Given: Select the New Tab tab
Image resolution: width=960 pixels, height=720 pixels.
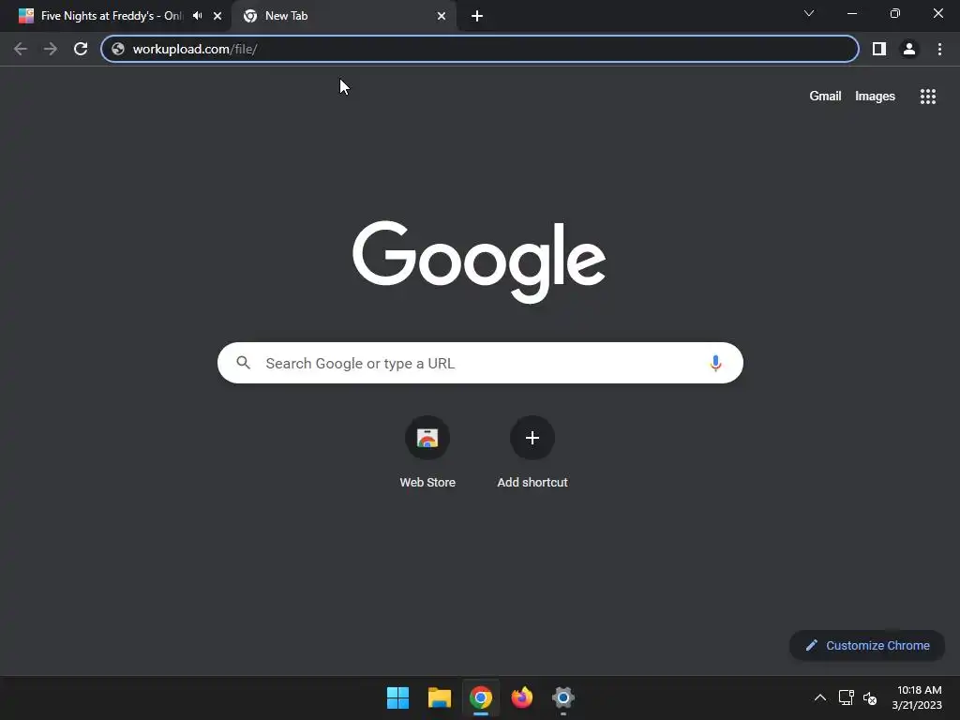Looking at the screenshot, I should click(343, 16).
